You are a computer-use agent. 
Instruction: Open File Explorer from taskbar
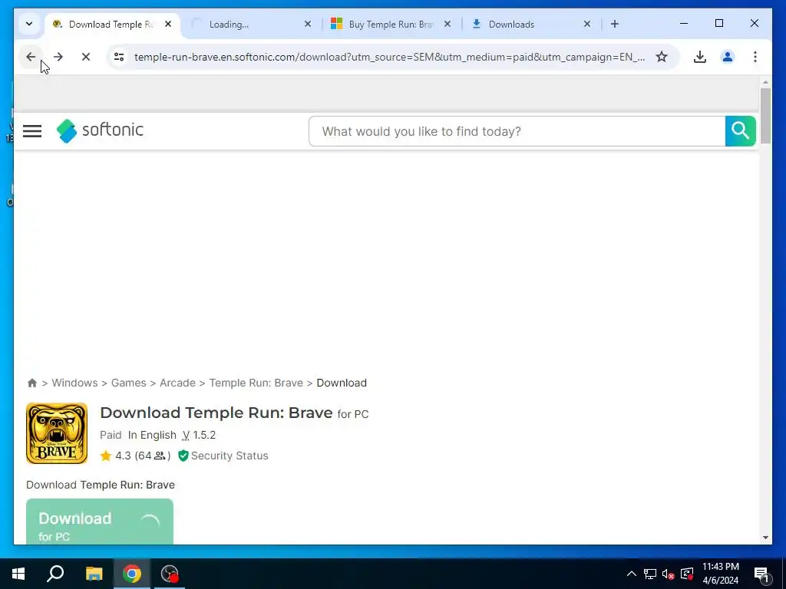tap(94, 574)
